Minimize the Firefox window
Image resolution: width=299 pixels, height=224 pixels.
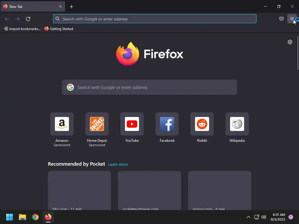click(265, 6)
